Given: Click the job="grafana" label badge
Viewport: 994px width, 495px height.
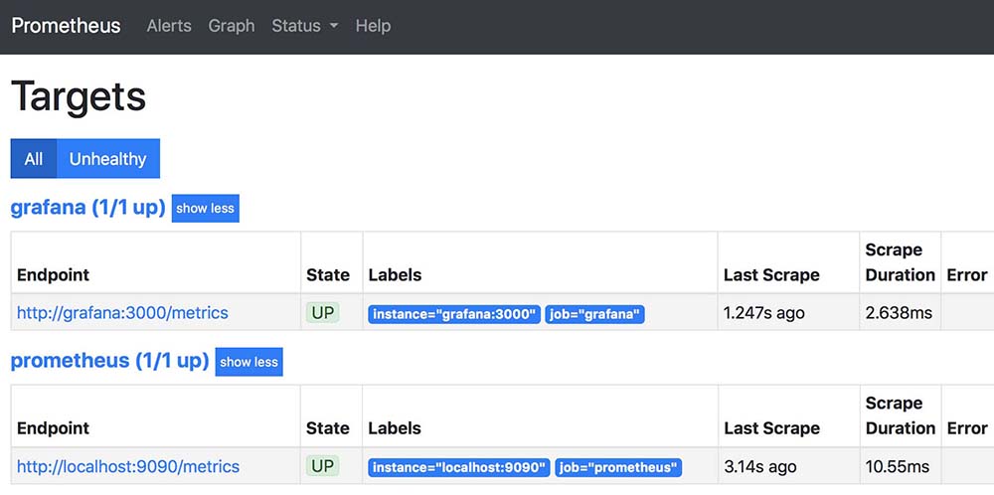Looking at the screenshot, I should point(594,314).
